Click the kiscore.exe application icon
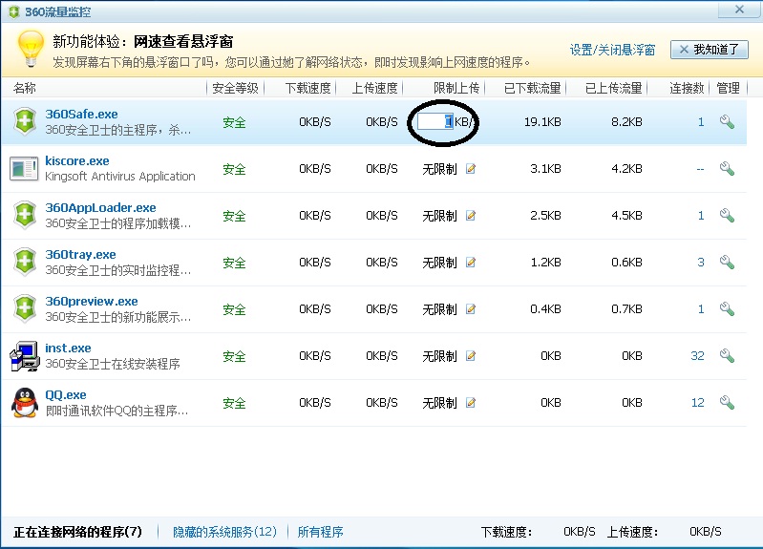 point(24,168)
